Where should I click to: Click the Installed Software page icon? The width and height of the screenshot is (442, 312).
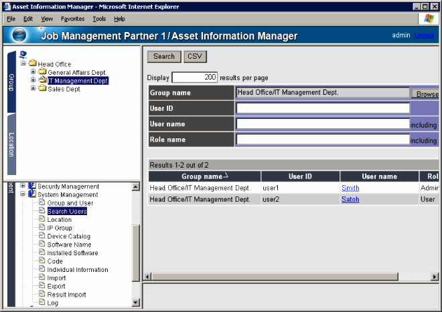(x=42, y=253)
